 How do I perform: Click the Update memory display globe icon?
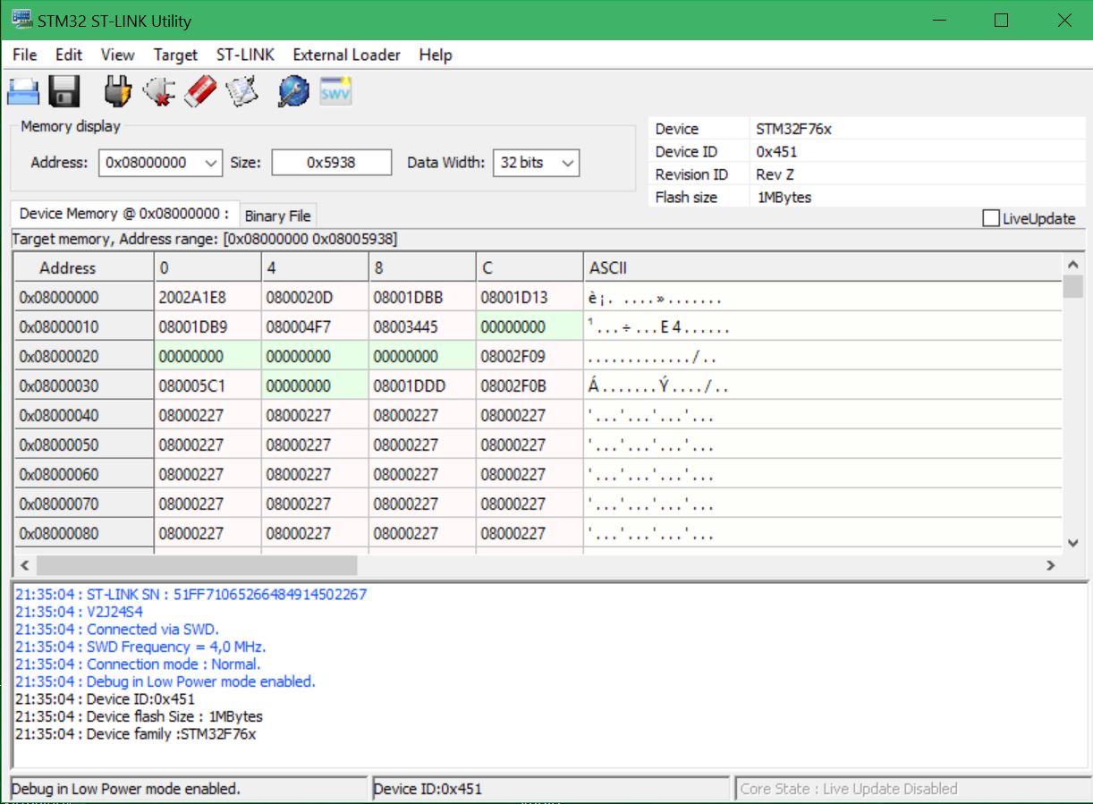(293, 90)
